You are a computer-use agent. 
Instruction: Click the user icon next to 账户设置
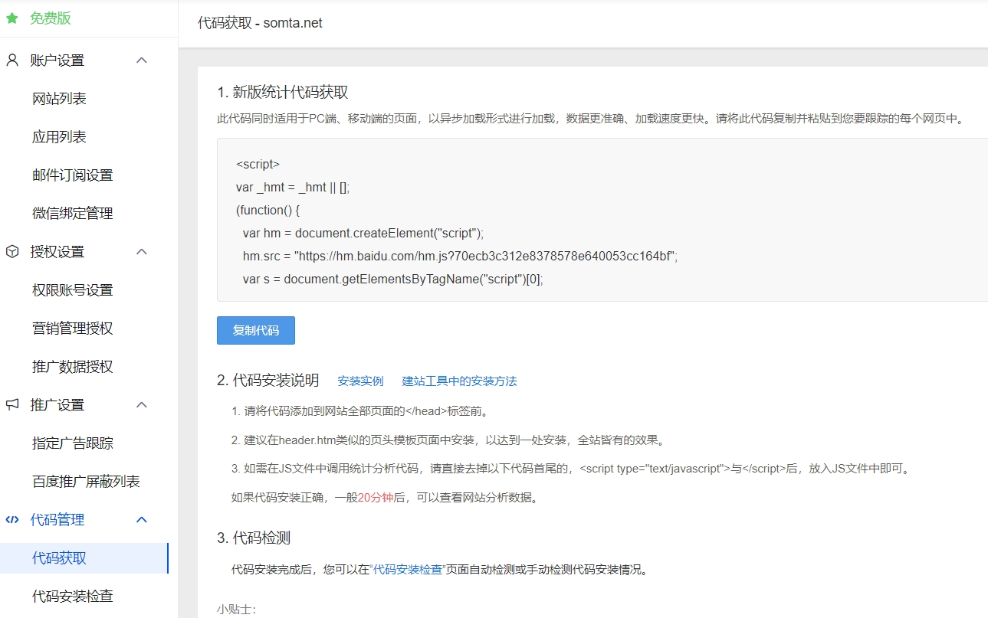tap(12, 60)
